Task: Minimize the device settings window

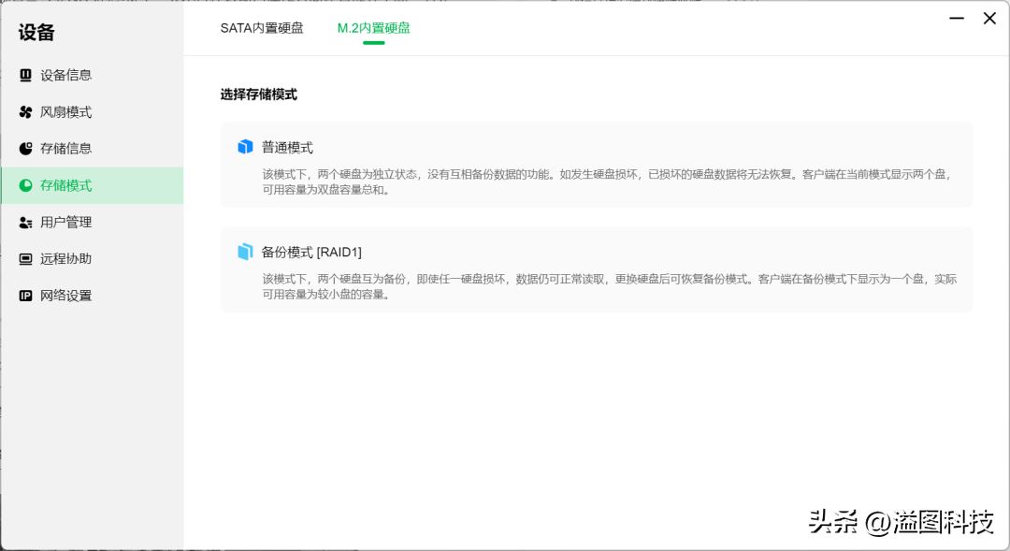Action: (956, 18)
